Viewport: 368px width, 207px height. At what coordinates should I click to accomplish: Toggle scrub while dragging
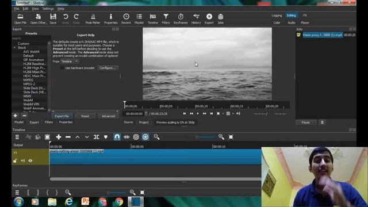(x=126, y=137)
